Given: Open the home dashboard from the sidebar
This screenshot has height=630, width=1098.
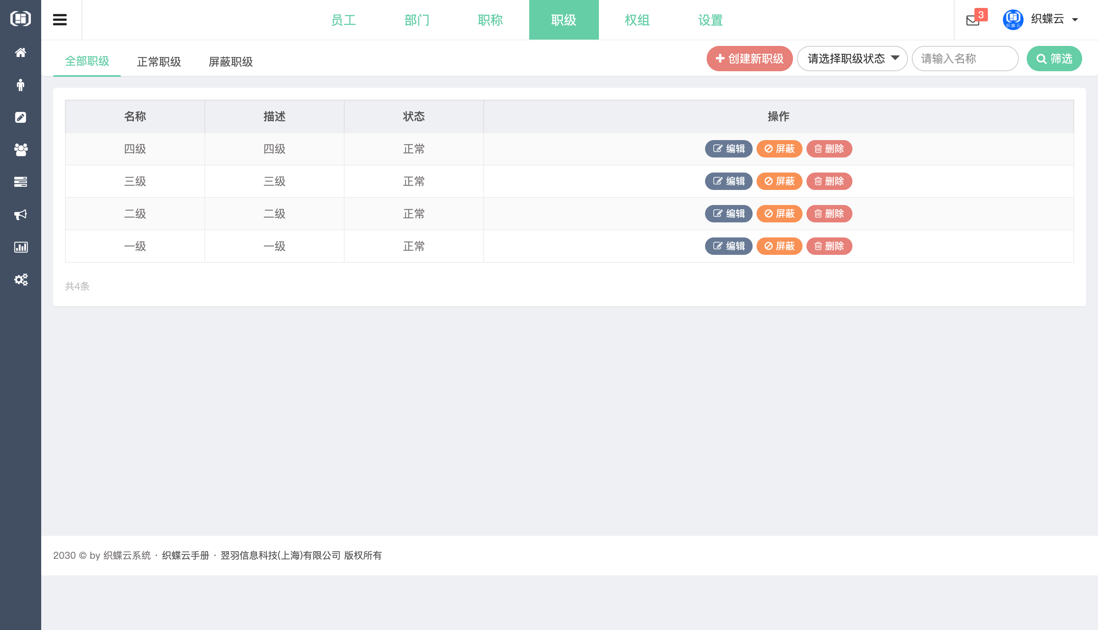Looking at the screenshot, I should point(20,52).
